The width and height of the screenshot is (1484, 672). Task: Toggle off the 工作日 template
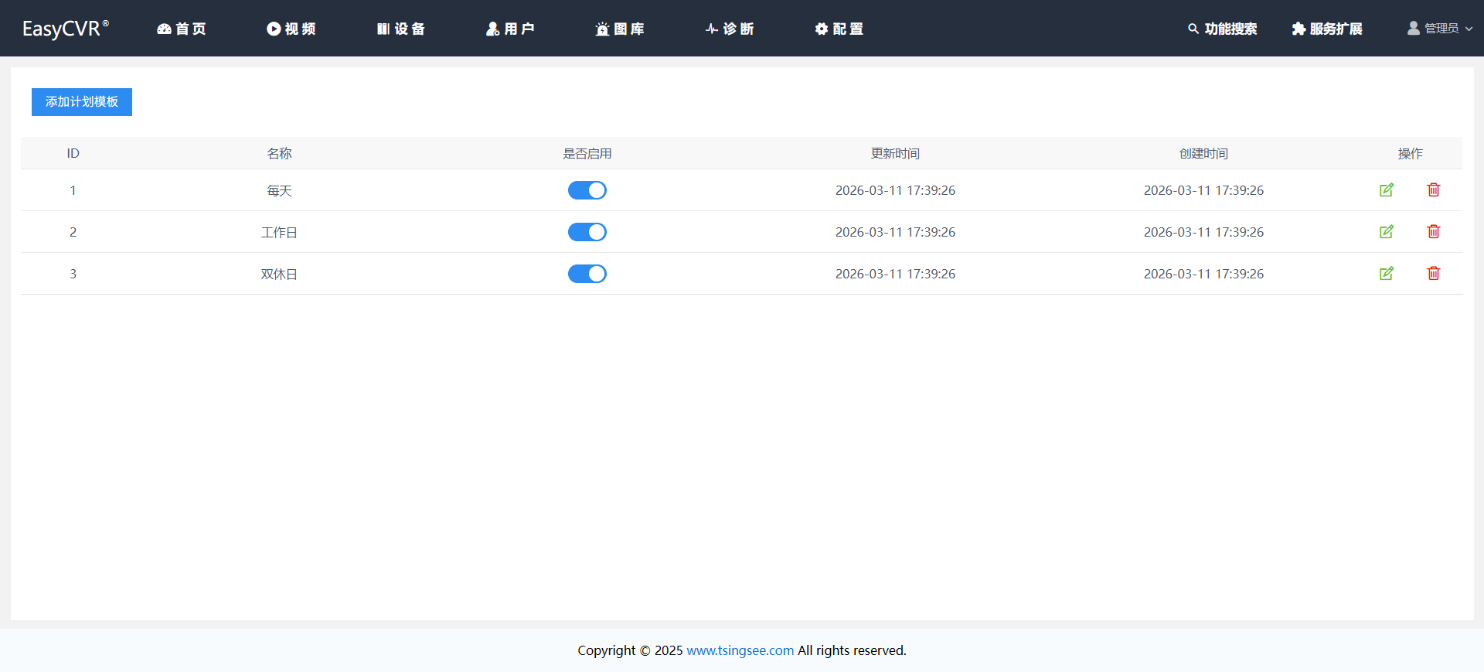(x=587, y=232)
